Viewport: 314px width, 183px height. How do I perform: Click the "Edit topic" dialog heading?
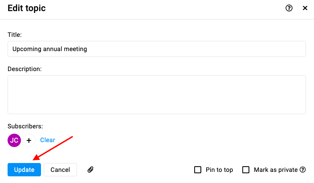(27, 8)
